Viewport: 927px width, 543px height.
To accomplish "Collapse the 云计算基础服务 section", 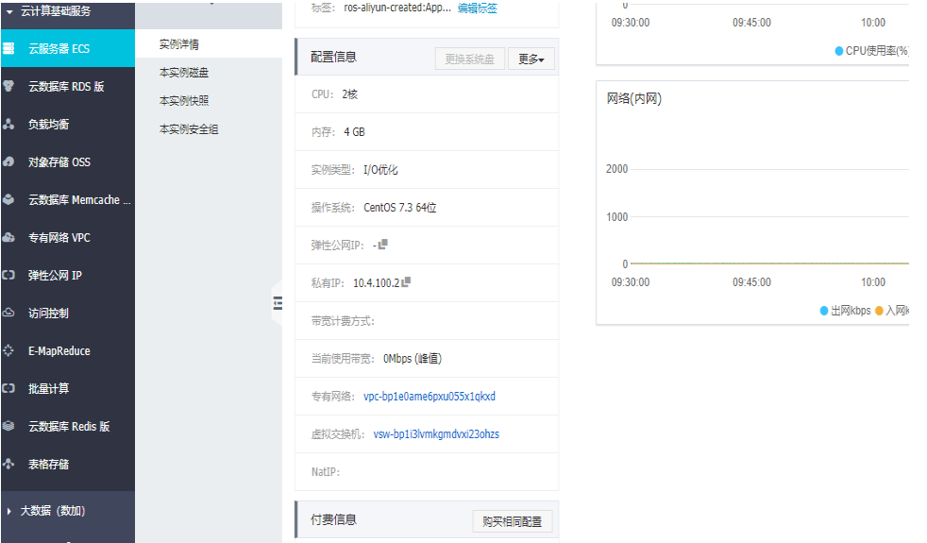I will [x=9, y=11].
